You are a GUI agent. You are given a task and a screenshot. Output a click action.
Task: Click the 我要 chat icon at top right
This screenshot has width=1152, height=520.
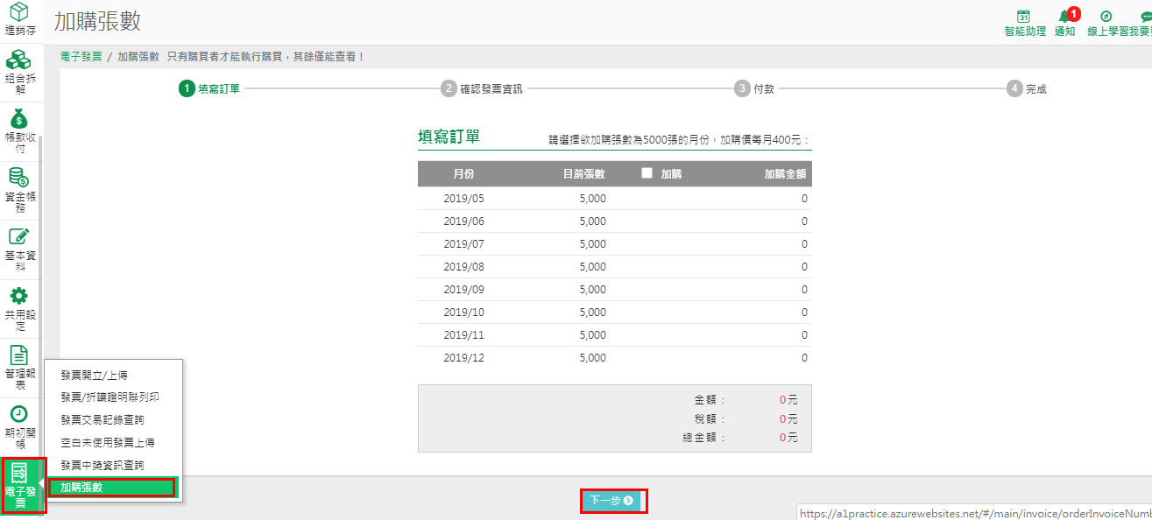(x=1146, y=17)
